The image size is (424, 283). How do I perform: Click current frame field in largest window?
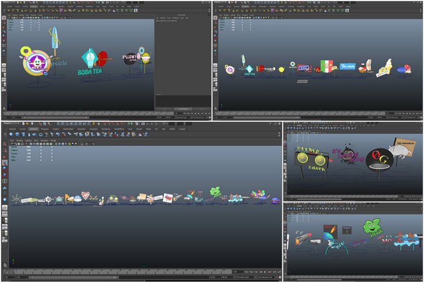pos(238,271)
